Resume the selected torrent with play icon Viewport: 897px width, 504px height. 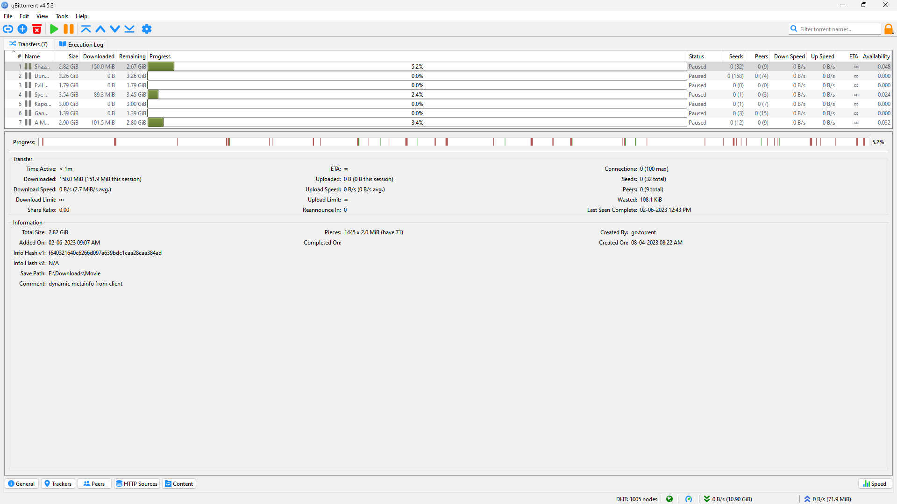[54, 29]
